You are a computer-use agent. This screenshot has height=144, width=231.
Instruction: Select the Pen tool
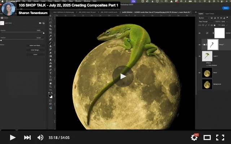coord(51,70)
